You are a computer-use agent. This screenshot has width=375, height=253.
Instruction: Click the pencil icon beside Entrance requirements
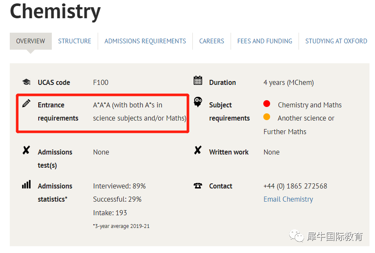click(26, 103)
